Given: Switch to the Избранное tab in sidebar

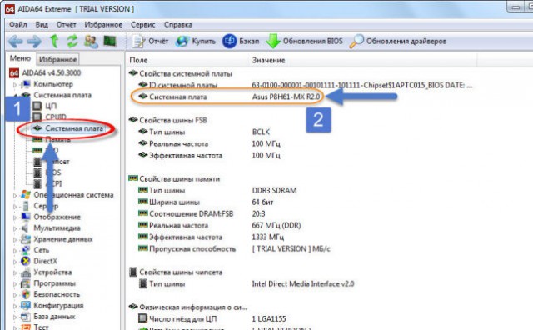Looking at the screenshot, I should coord(57,59).
